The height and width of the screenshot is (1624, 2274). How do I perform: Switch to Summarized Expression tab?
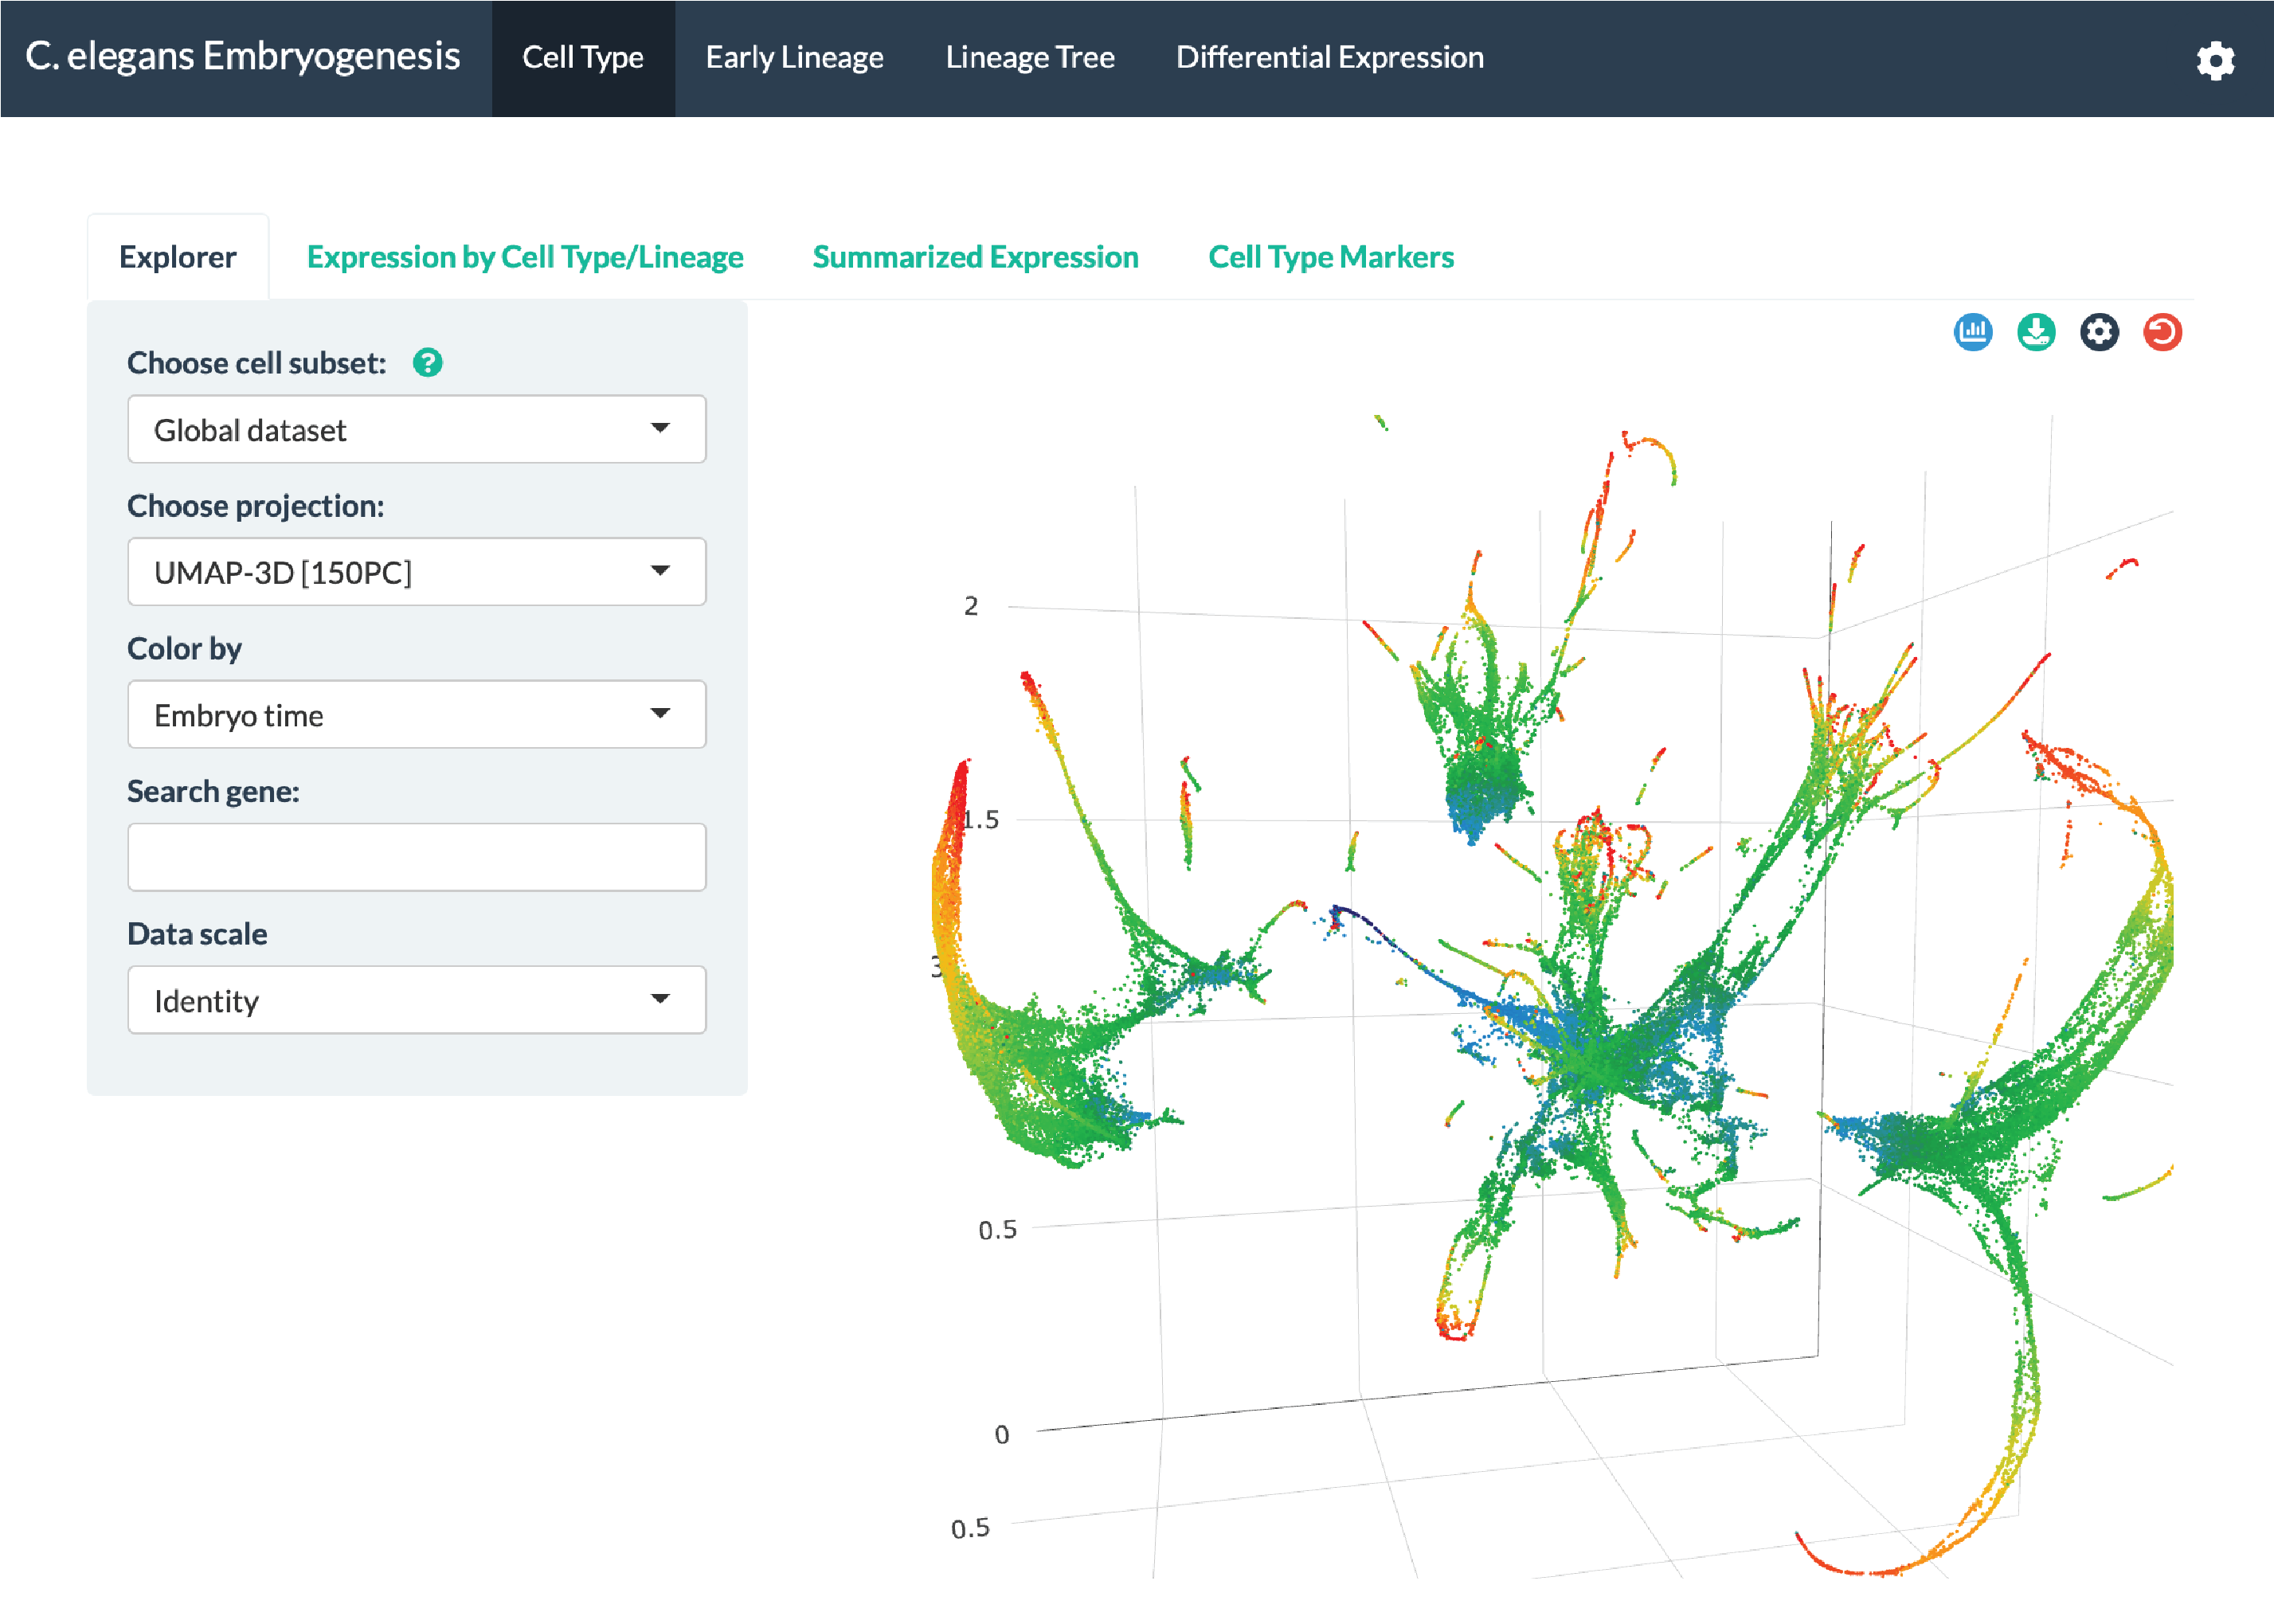[x=975, y=257]
